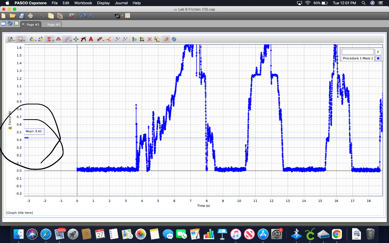
Task: Click the empty legend text field
Action: [358, 52]
